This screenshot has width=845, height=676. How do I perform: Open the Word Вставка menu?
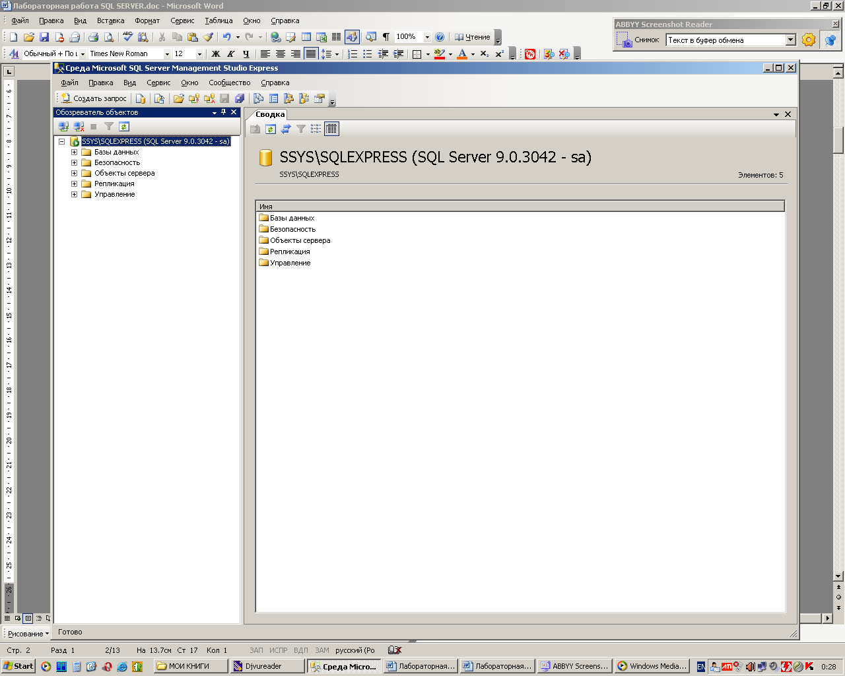pyautogui.click(x=110, y=20)
